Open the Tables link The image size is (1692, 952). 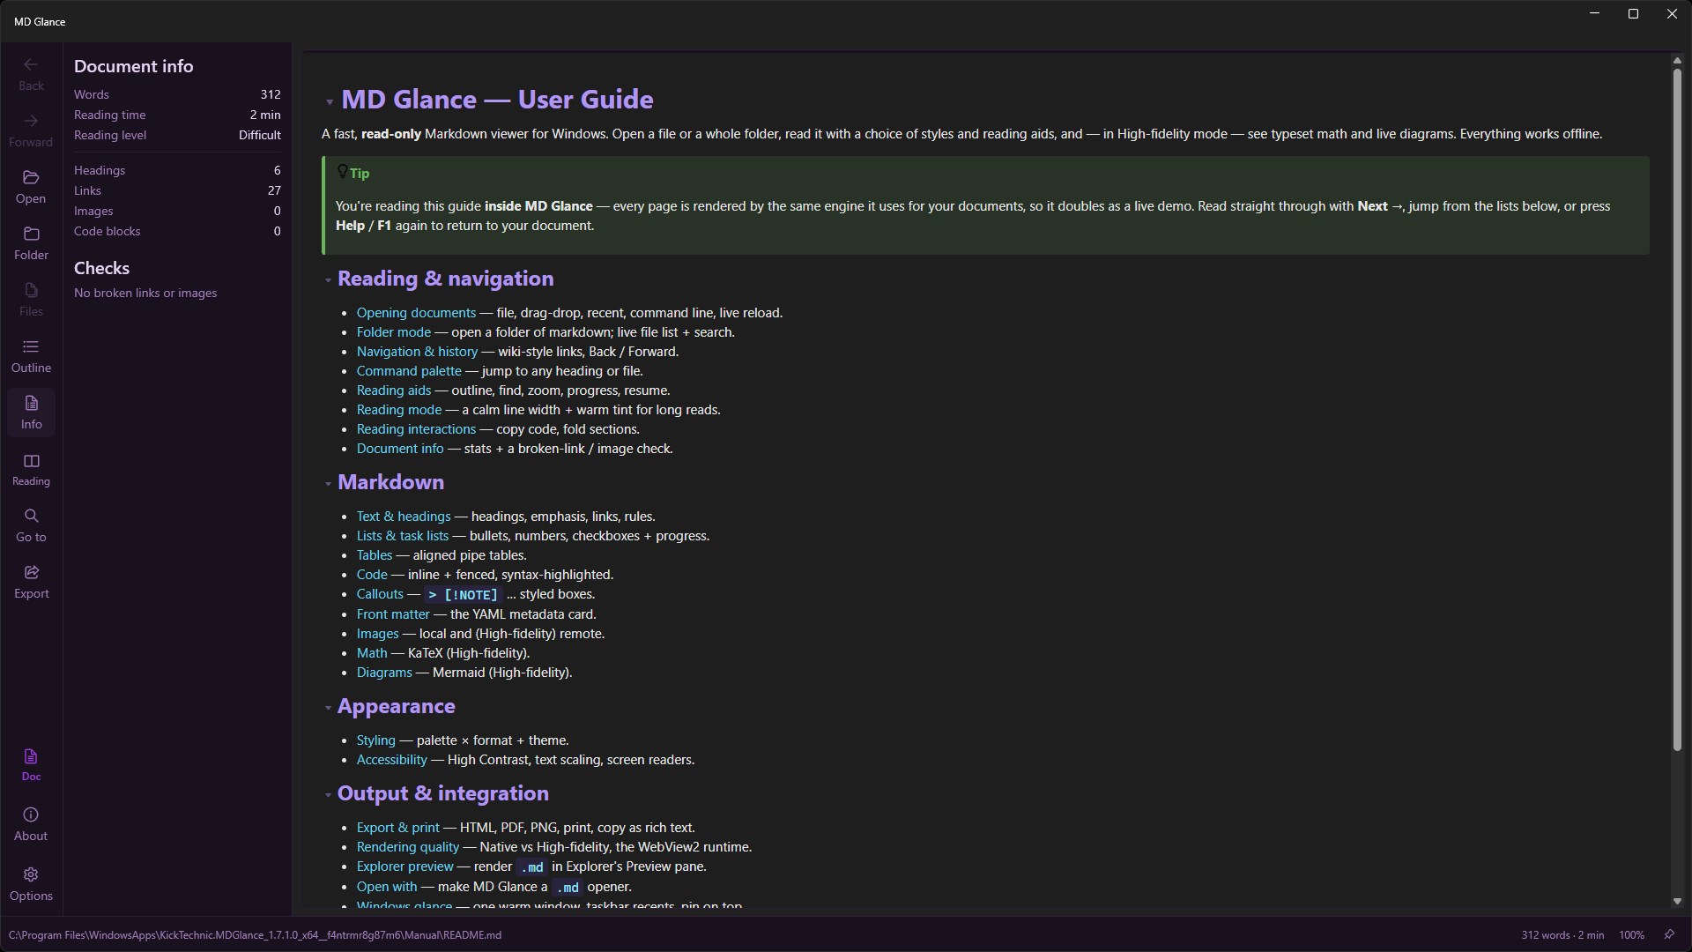[375, 555]
